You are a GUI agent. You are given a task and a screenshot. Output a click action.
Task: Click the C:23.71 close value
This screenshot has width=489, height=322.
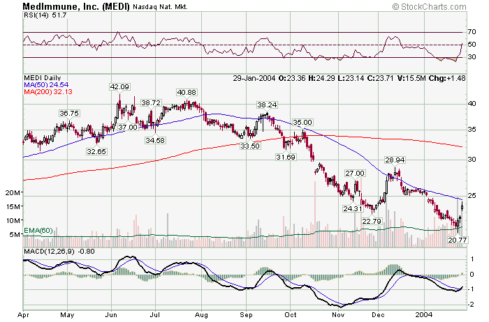pyautogui.click(x=381, y=78)
